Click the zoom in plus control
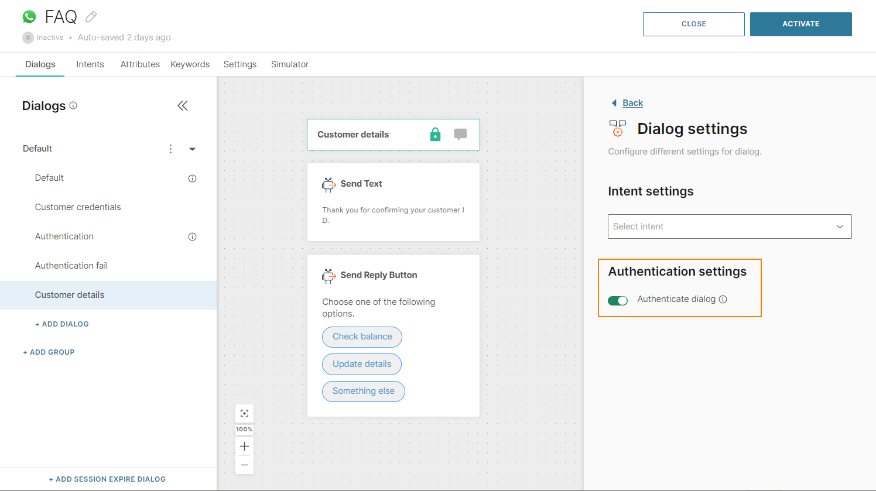Image resolution: width=876 pixels, height=491 pixels. coord(244,446)
